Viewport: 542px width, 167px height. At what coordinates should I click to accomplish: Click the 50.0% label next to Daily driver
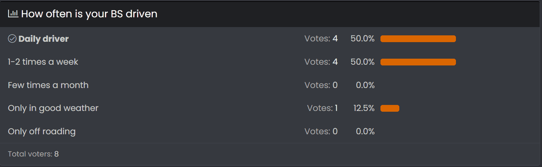[362, 39]
